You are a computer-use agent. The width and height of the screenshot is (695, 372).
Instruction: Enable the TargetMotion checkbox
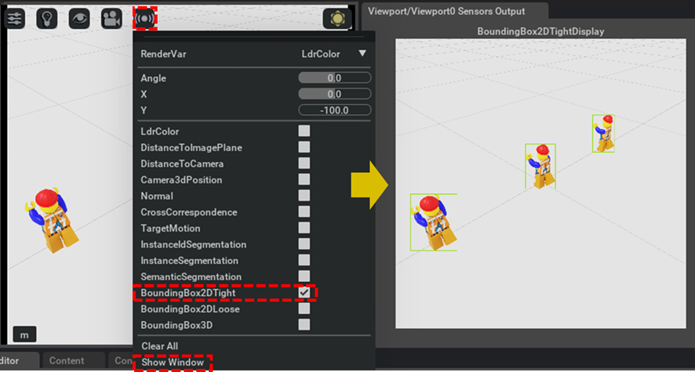pos(304,228)
